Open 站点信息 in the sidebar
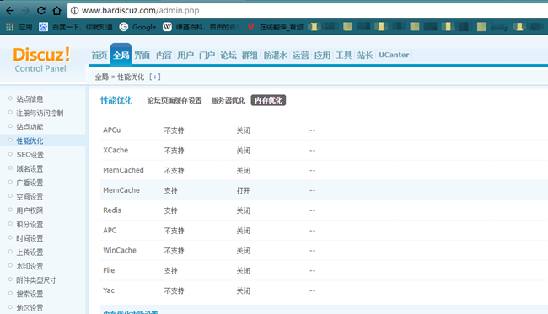Viewport: 548px width, 314px height. tap(30, 99)
